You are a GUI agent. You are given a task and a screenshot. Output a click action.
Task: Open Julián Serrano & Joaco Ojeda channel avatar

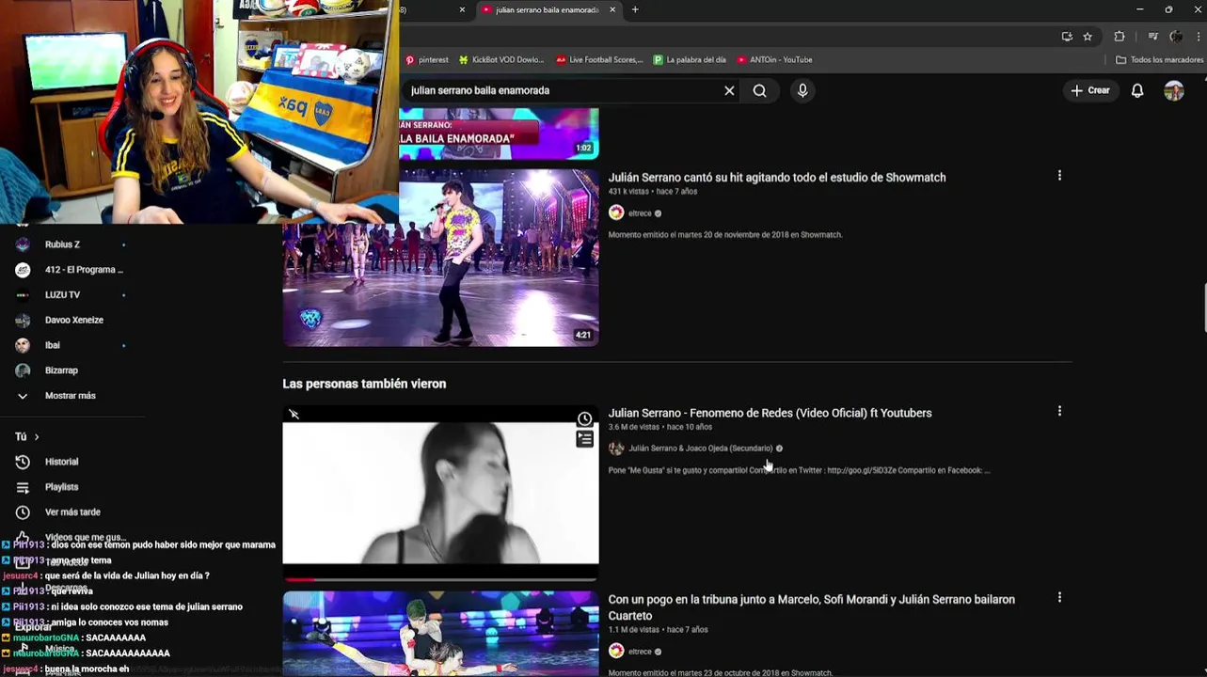(616, 449)
